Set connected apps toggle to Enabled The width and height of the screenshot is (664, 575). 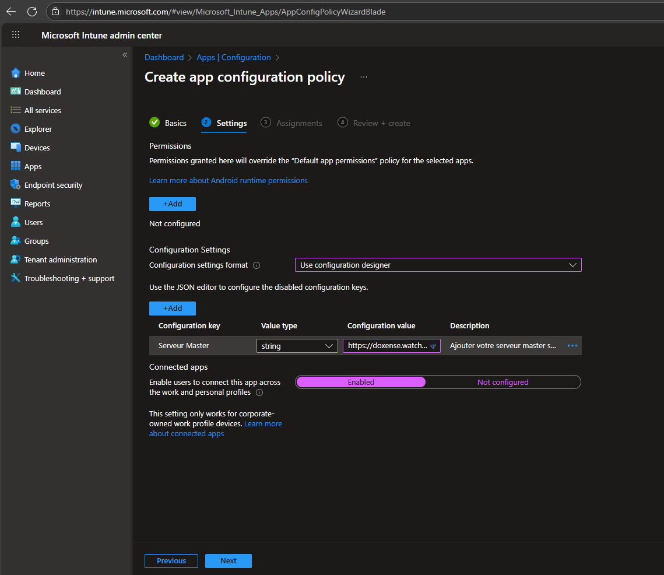coord(361,382)
